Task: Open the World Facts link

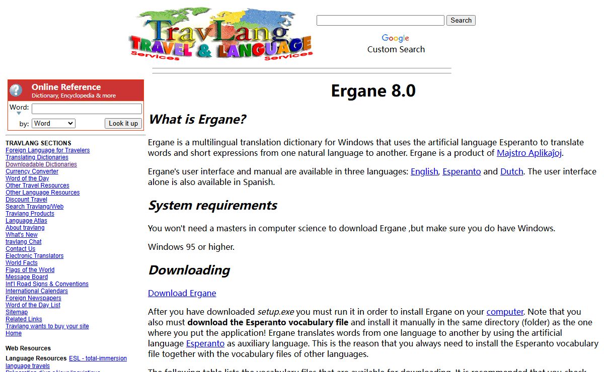Action: [22, 263]
